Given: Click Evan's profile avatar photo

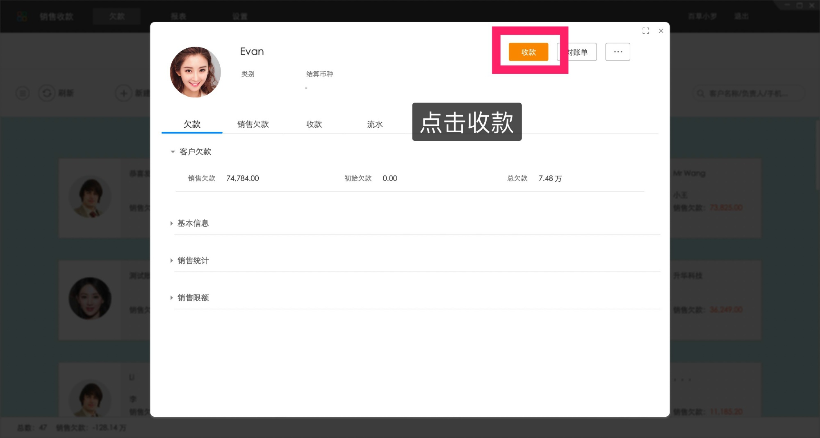Looking at the screenshot, I should pyautogui.click(x=196, y=72).
